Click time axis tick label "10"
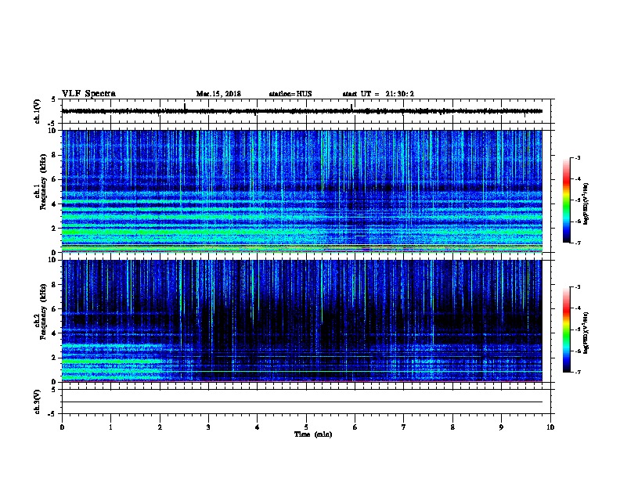This screenshot has width=620, height=479. [x=550, y=427]
